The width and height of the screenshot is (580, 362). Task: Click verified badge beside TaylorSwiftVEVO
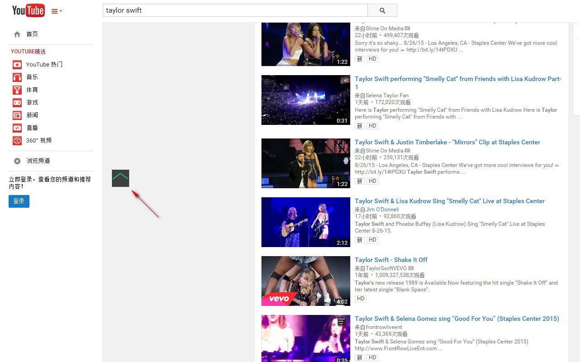[411, 268]
